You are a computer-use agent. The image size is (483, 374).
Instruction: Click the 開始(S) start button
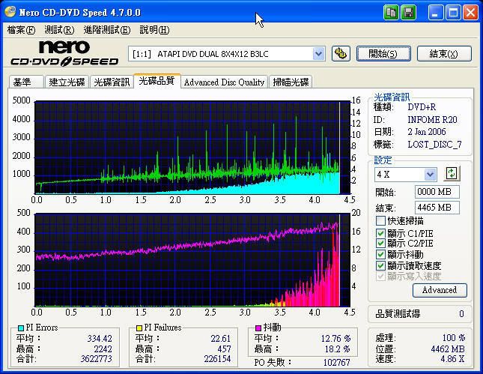click(x=382, y=53)
